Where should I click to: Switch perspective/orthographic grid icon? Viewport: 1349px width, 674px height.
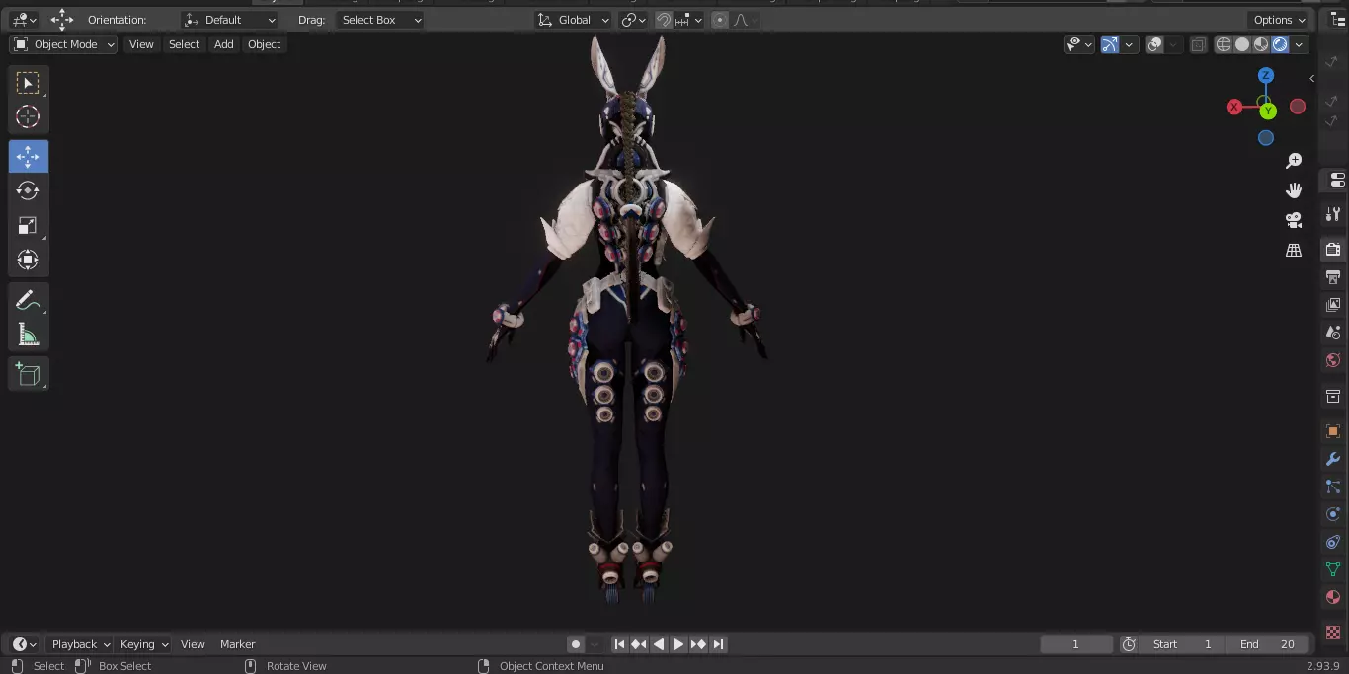coord(1294,251)
